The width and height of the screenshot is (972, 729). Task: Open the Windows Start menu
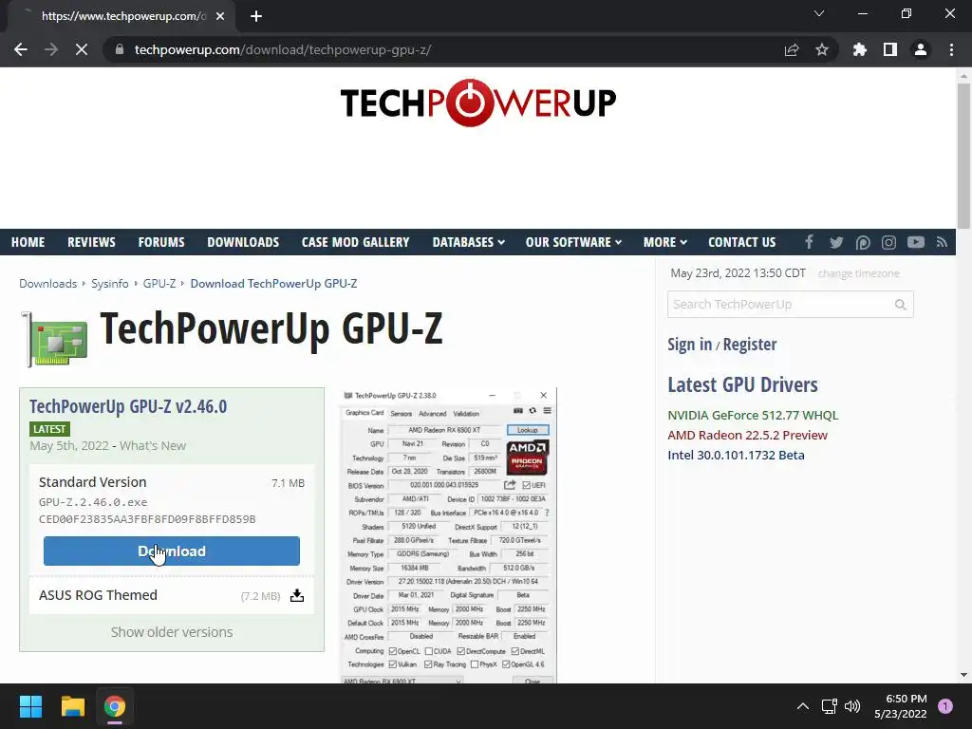pos(30,706)
